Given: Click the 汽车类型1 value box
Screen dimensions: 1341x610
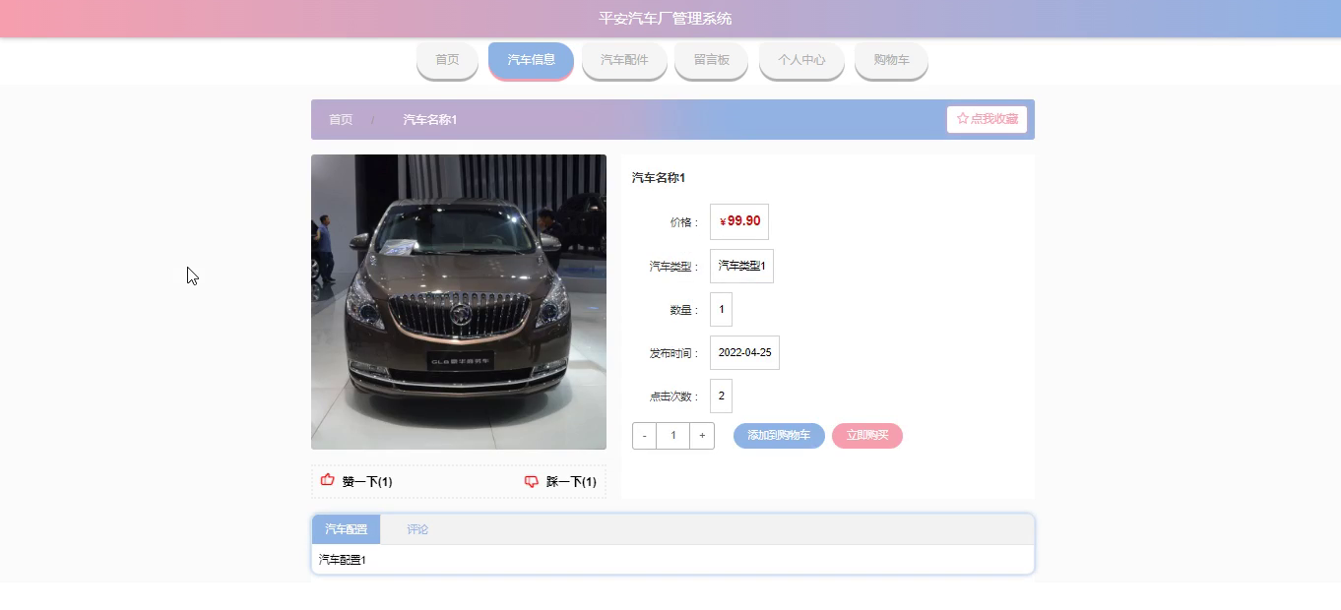Looking at the screenshot, I should 741,266.
